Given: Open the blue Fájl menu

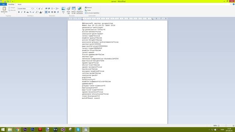Looking at the screenshot, I should click(3, 4).
